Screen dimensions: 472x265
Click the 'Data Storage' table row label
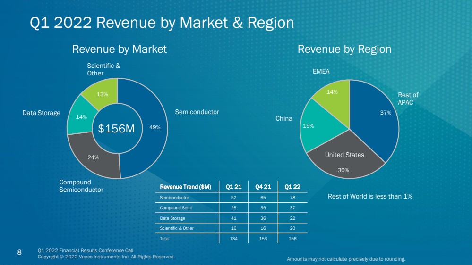click(x=172, y=218)
